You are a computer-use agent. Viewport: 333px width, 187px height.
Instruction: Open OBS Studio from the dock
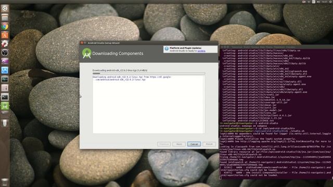pyautogui.click(x=5, y=52)
